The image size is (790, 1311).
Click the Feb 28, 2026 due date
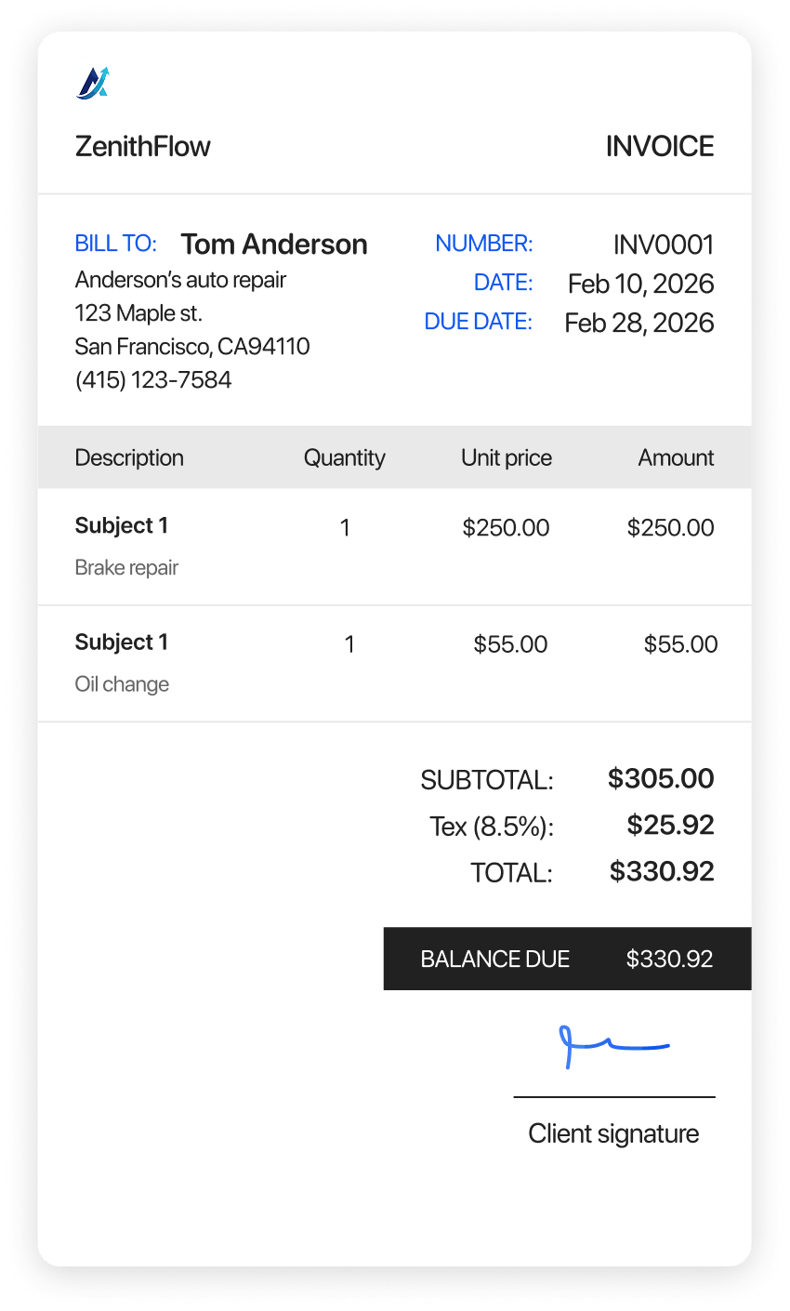click(x=639, y=323)
